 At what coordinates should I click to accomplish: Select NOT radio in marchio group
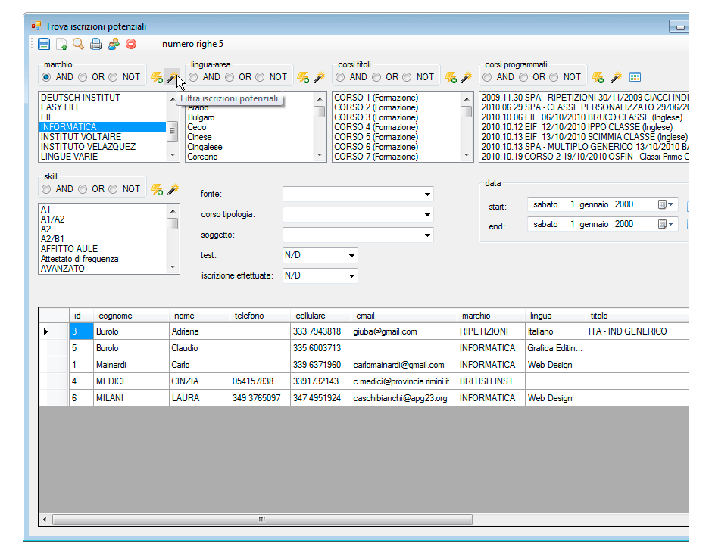coord(113,77)
